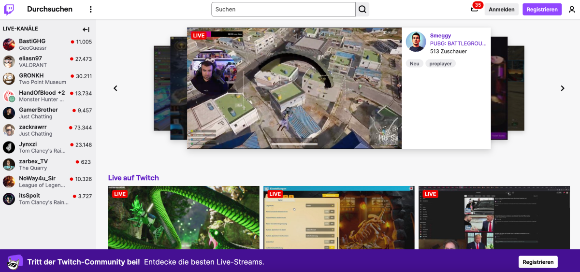580x272 pixels.
Task: Click the magnifier search button
Action: coord(362,9)
